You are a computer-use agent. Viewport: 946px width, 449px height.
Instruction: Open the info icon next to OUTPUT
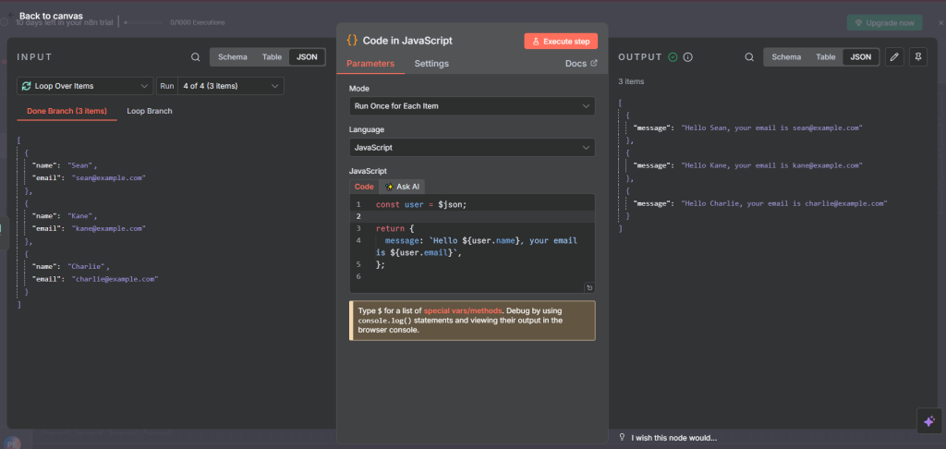pos(688,57)
